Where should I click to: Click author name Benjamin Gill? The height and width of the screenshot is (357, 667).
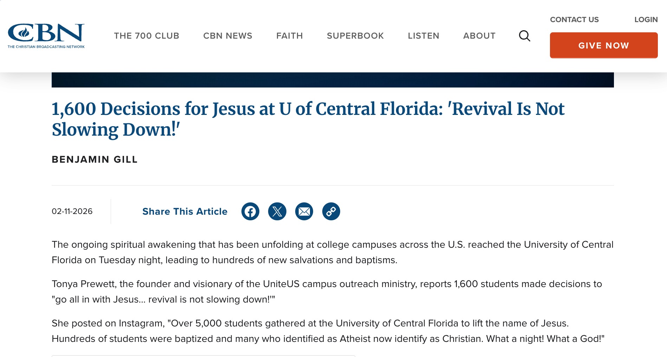click(95, 160)
